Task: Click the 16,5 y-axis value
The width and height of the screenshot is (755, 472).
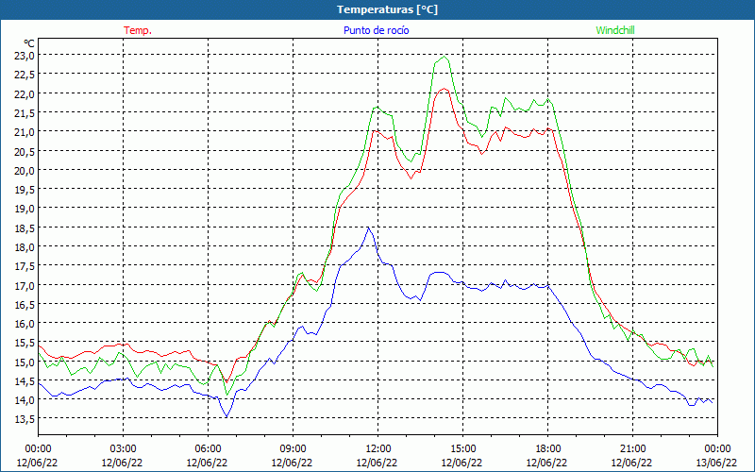Action: [25, 304]
